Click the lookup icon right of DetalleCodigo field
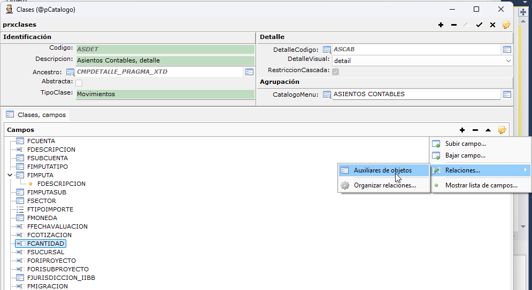This screenshot has width=532, height=290. 507,50
